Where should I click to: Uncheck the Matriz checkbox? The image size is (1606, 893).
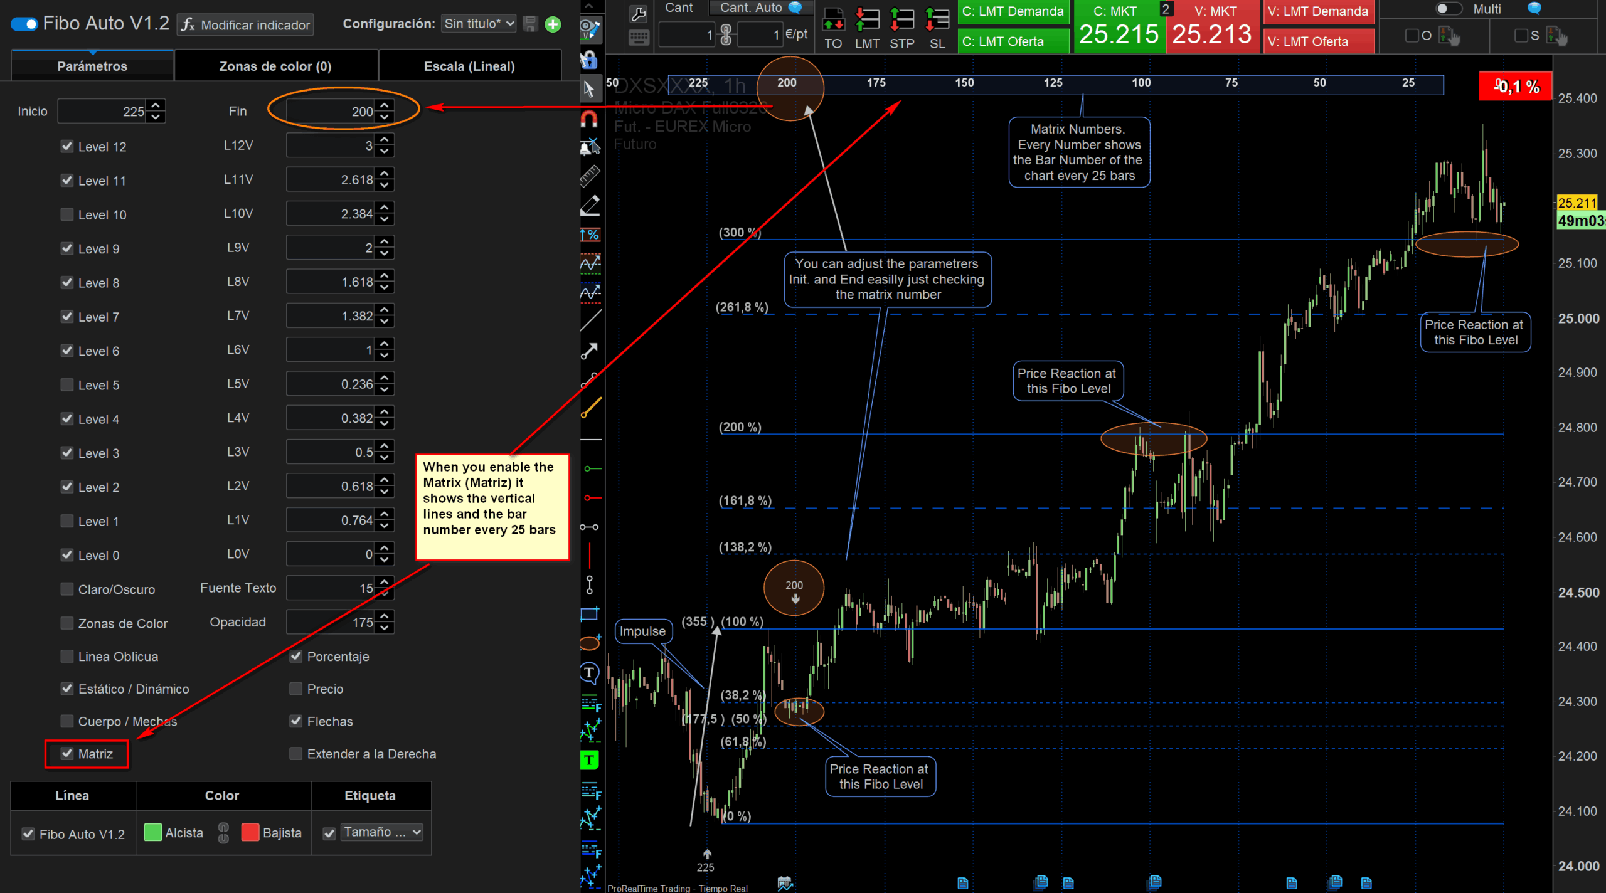click(x=67, y=753)
